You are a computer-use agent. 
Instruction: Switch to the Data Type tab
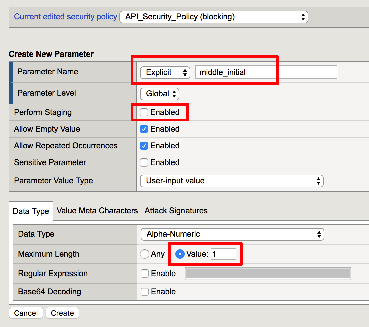click(31, 211)
